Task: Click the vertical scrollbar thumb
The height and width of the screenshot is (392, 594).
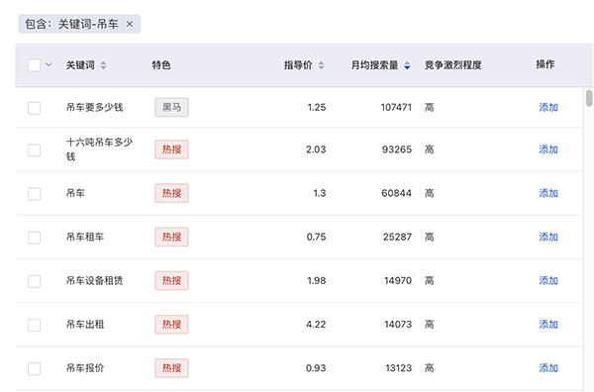Action: coord(589,98)
